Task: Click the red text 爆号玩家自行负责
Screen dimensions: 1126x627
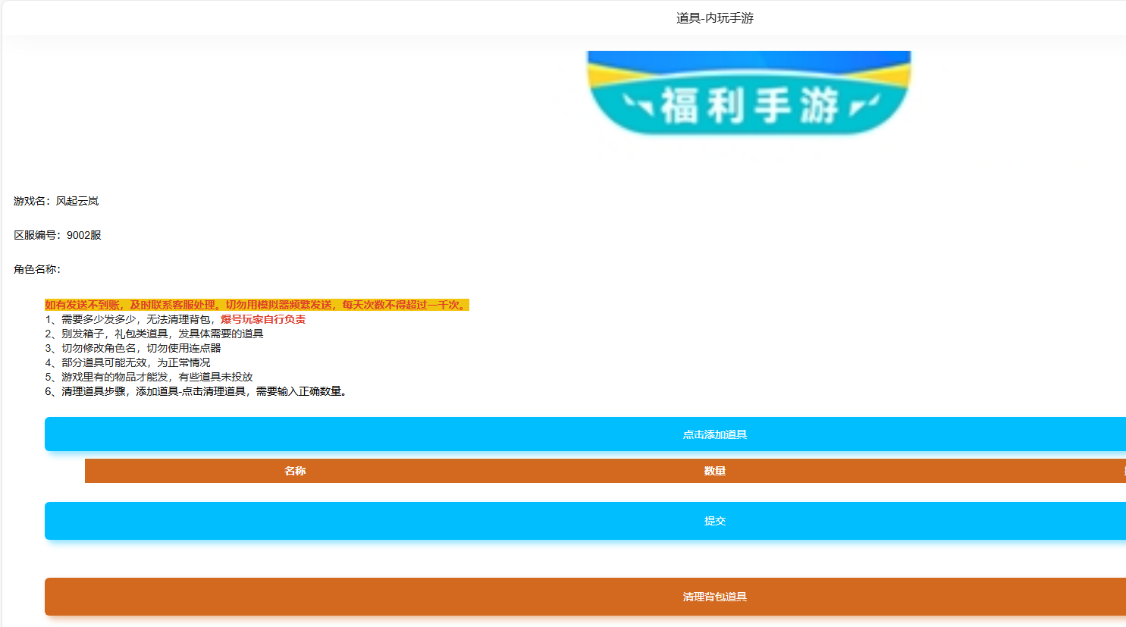Action: [x=263, y=319]
